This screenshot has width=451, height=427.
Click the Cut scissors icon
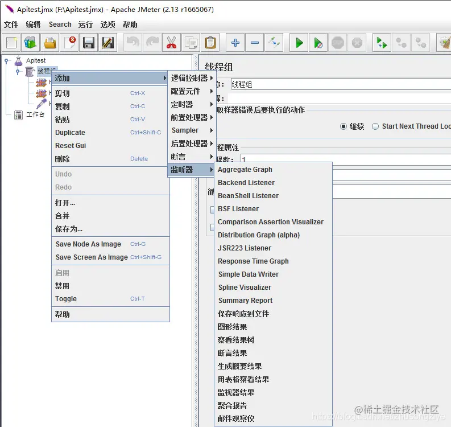(171, 43)
